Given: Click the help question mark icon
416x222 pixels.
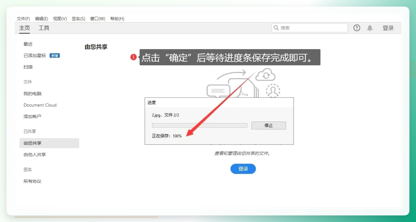Looking at the screenshot, I should click(x=357, y=28).
